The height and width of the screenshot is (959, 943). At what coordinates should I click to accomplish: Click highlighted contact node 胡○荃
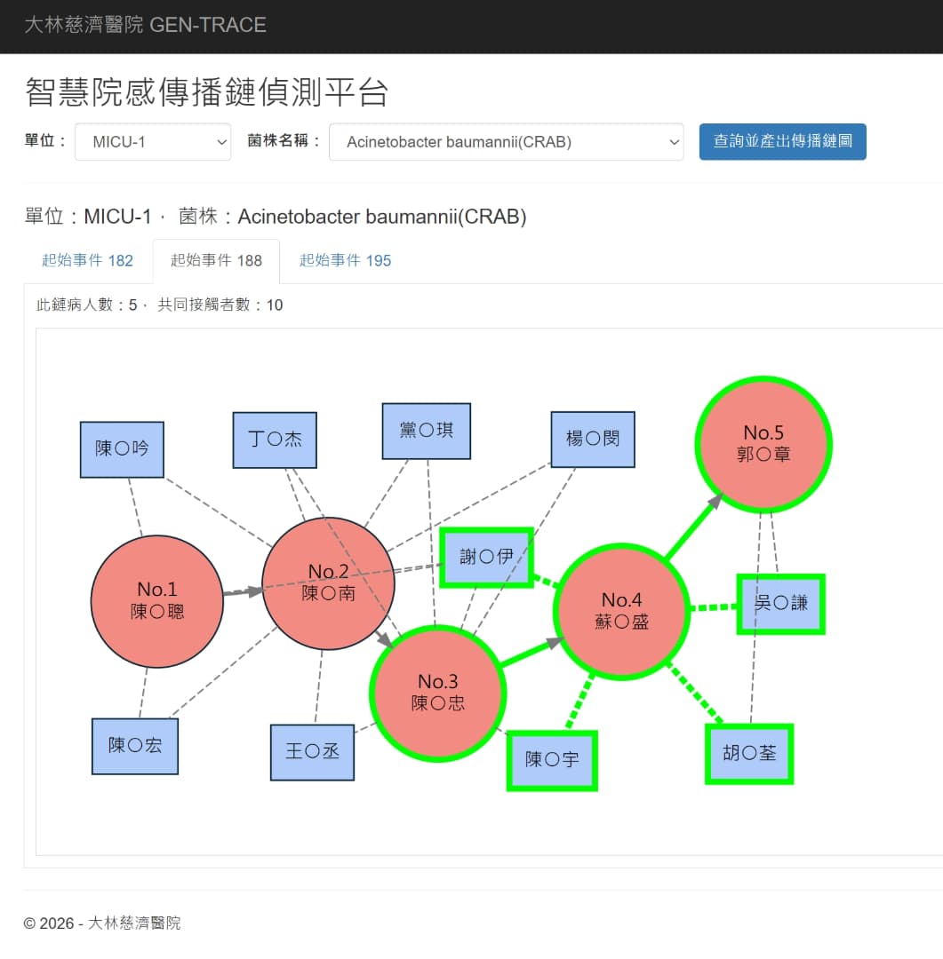(749, 754)
